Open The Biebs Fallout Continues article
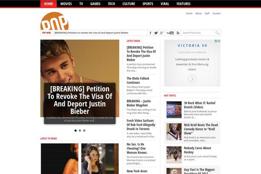Screen dimensions: 261x174 point(138,80)
